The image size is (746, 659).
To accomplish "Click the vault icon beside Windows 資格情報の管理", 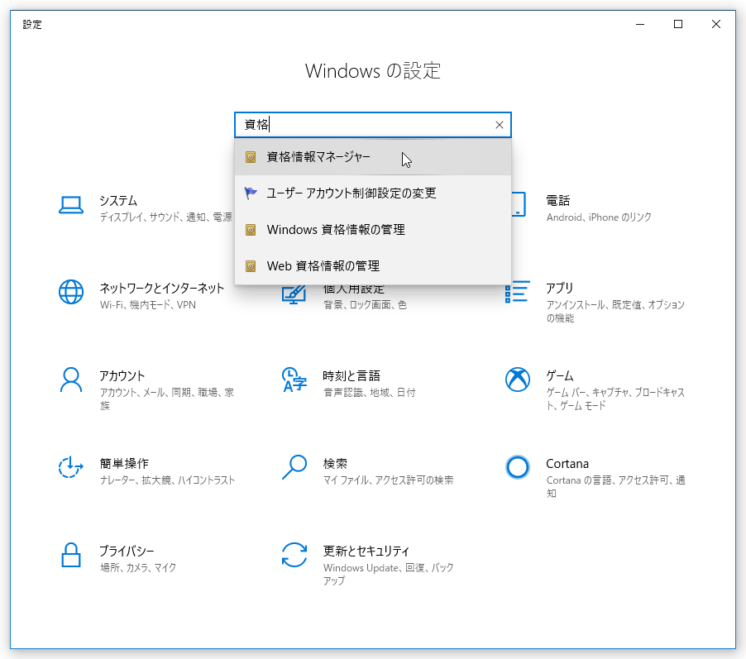I will 251,230.
